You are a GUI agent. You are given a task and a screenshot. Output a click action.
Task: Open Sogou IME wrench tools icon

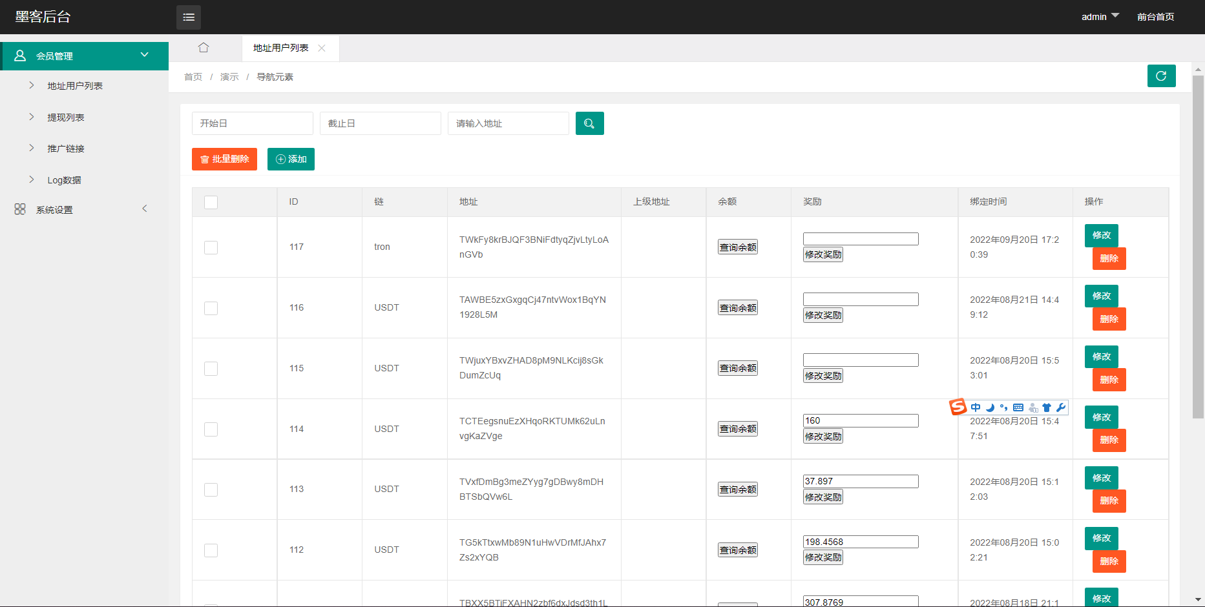tap(1061, 407)
